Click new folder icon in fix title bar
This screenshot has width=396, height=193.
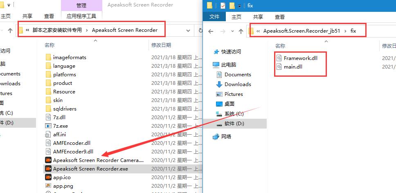click(x=232, y=6)
